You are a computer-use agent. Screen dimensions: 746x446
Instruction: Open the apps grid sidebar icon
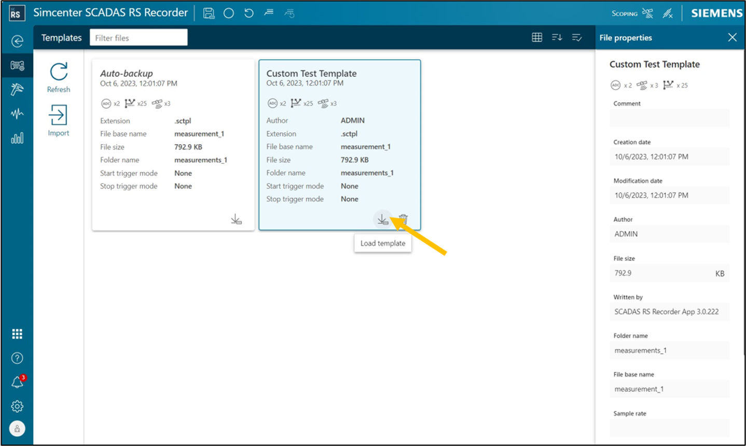[x=17, y=334]
